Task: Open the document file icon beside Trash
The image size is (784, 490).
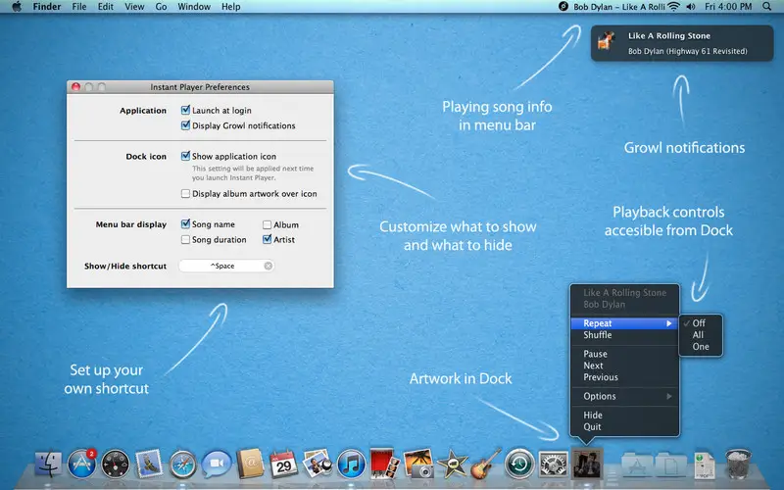Action: tap(705, 465)
